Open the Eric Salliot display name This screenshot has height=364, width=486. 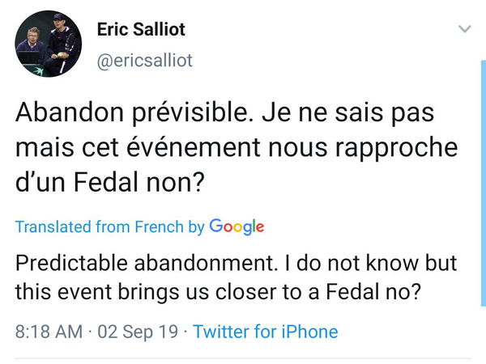coord(140,30)
